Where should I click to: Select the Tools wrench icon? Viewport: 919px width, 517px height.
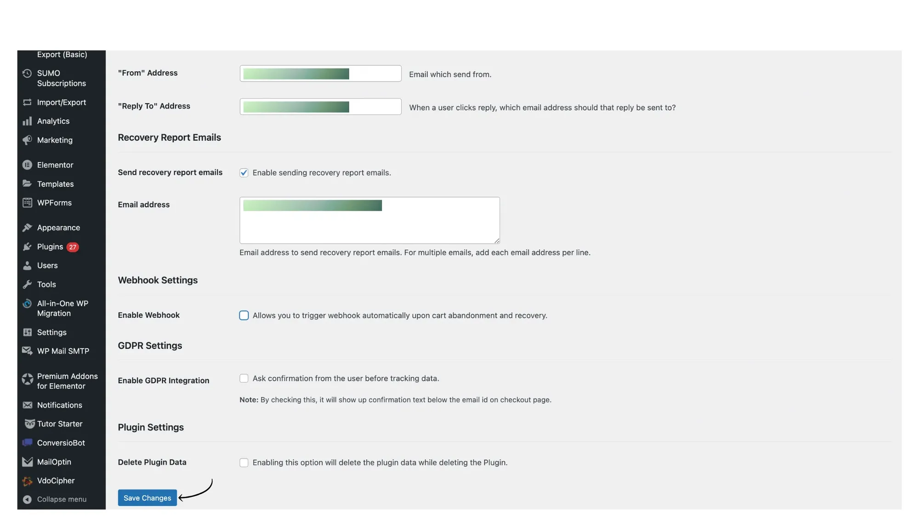[x=27, y=284]
